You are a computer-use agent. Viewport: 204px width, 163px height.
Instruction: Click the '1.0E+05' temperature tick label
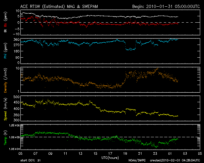click(14, 137)
